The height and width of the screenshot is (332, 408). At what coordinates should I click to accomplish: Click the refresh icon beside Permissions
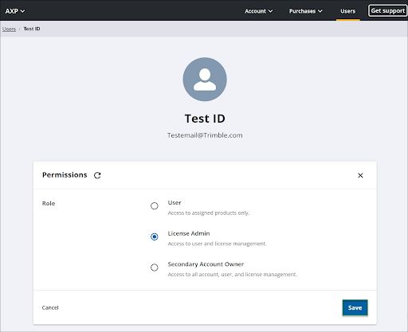tap(97, 175)
